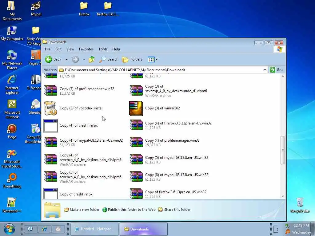Select Copy (3) of profilemanager.win32 archive
The width and height of the screenshot is (315, 236).
79,91
